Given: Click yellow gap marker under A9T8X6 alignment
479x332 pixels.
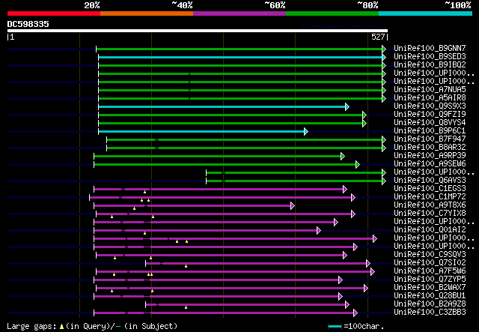Looking at the screenshot, I should coord(135,208).
